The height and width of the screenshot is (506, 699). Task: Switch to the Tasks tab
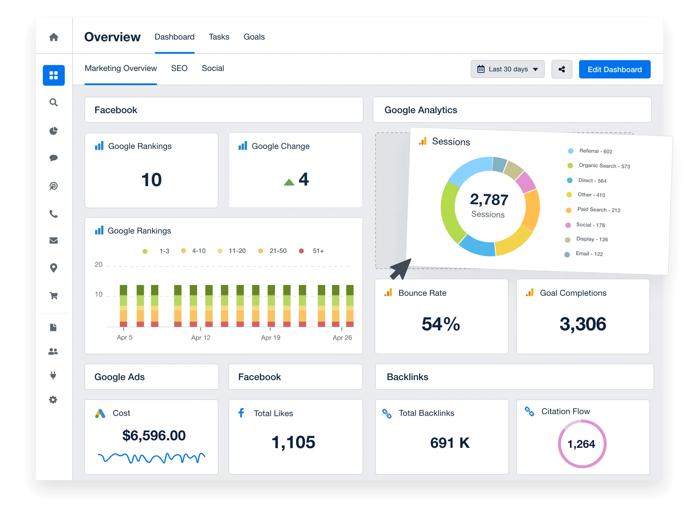pyautogui.click(x=219, y=37)
